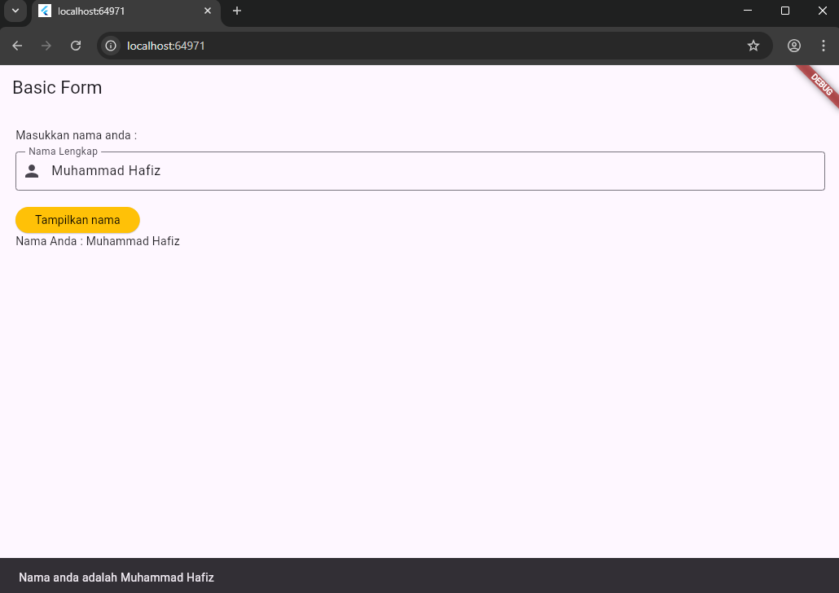
Task: Open the tab search chevron
Action: (x=15, y=11)
